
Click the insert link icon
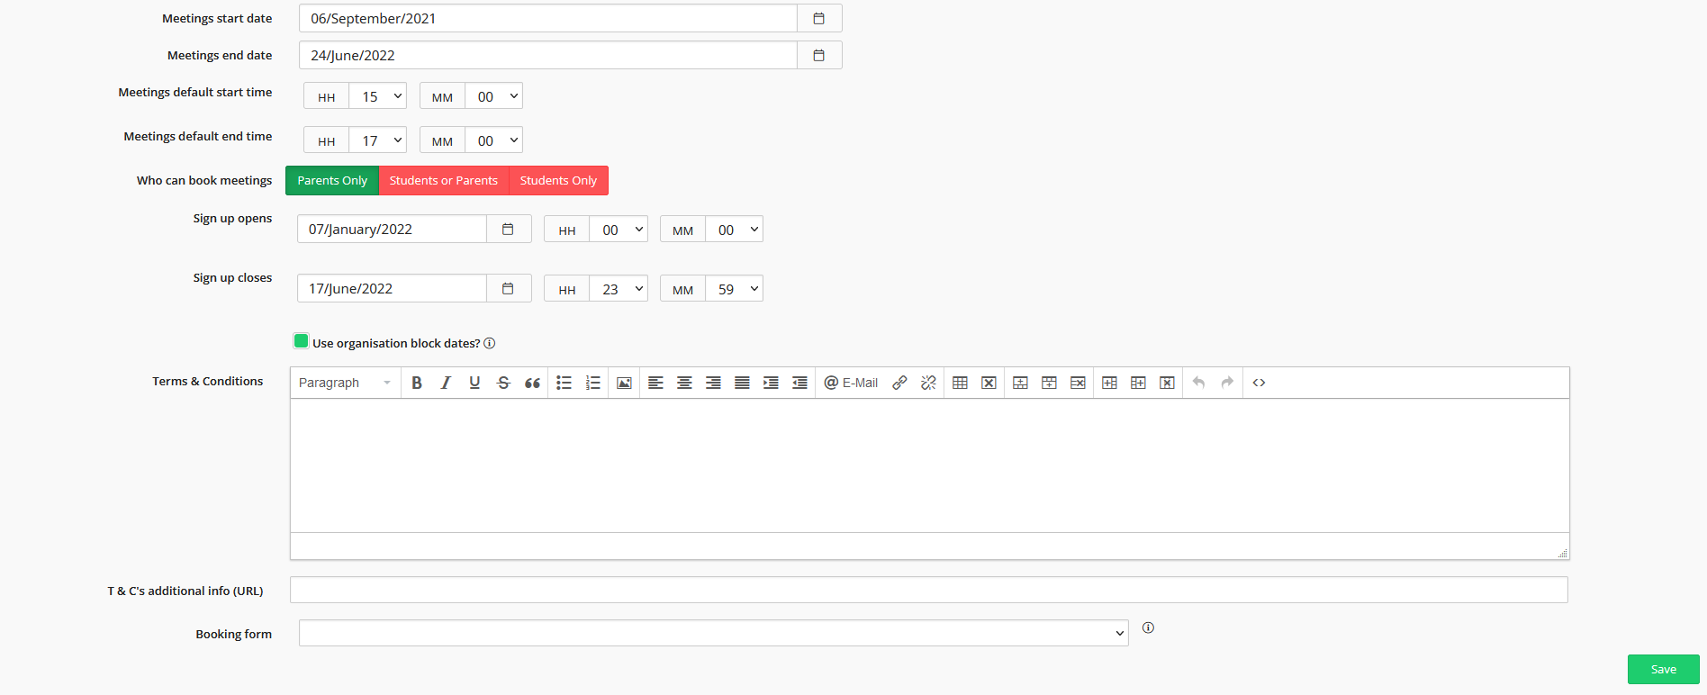[899, 383]
